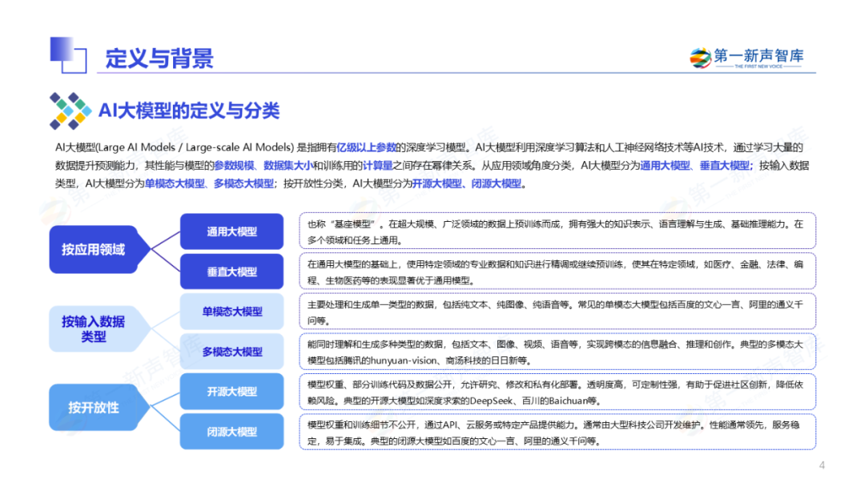
Task: Click the page number 4
Action: 821,466
